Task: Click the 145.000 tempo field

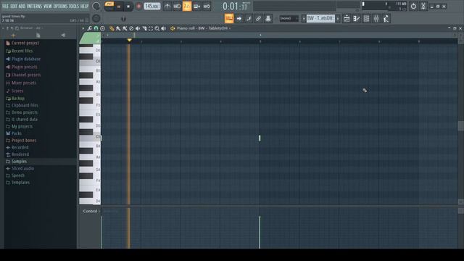Action: pyautogui.click(x=152, y=7)
